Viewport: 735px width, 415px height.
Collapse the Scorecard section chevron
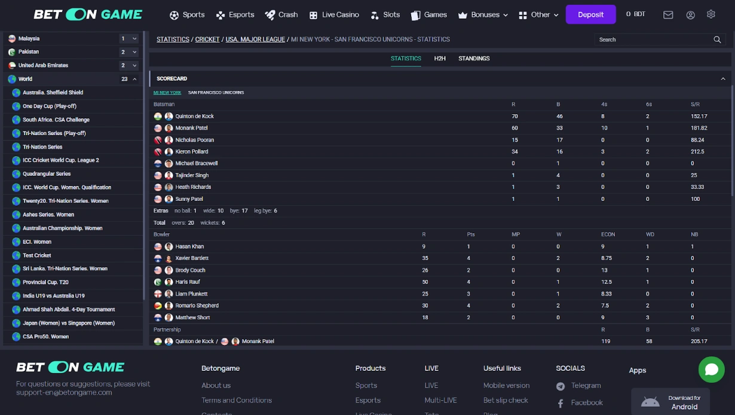click(722, 79)
